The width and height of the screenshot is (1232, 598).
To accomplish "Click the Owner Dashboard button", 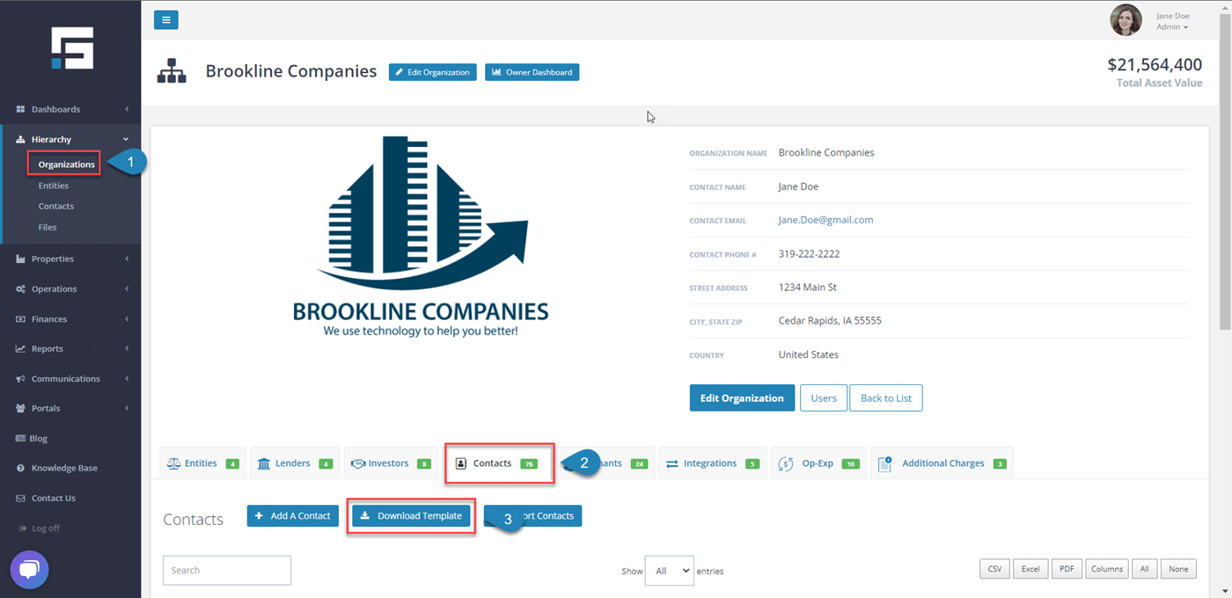I will pyautogui.click(x=532, y=72).
